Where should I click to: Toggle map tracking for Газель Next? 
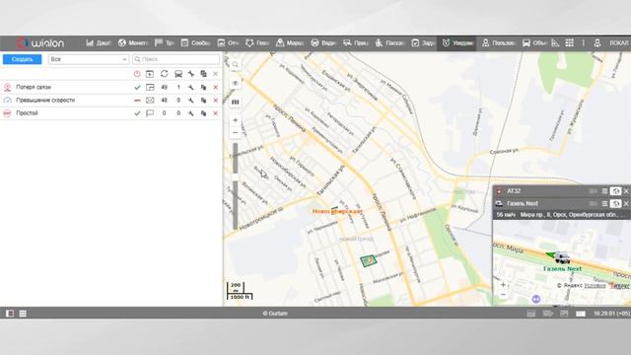pyautogui.click(x=615, y=204)
